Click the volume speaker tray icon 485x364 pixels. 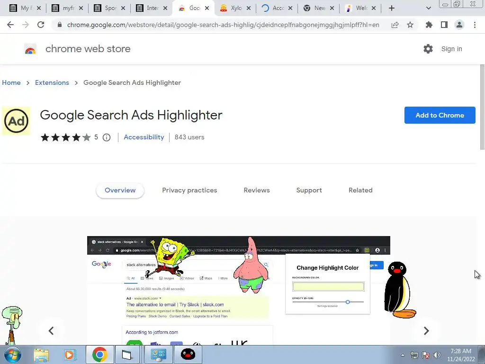click(437, 355)
